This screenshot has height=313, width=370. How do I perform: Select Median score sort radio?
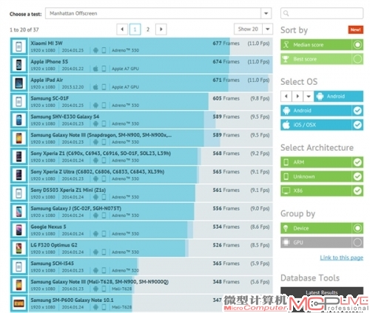[357, 45]
